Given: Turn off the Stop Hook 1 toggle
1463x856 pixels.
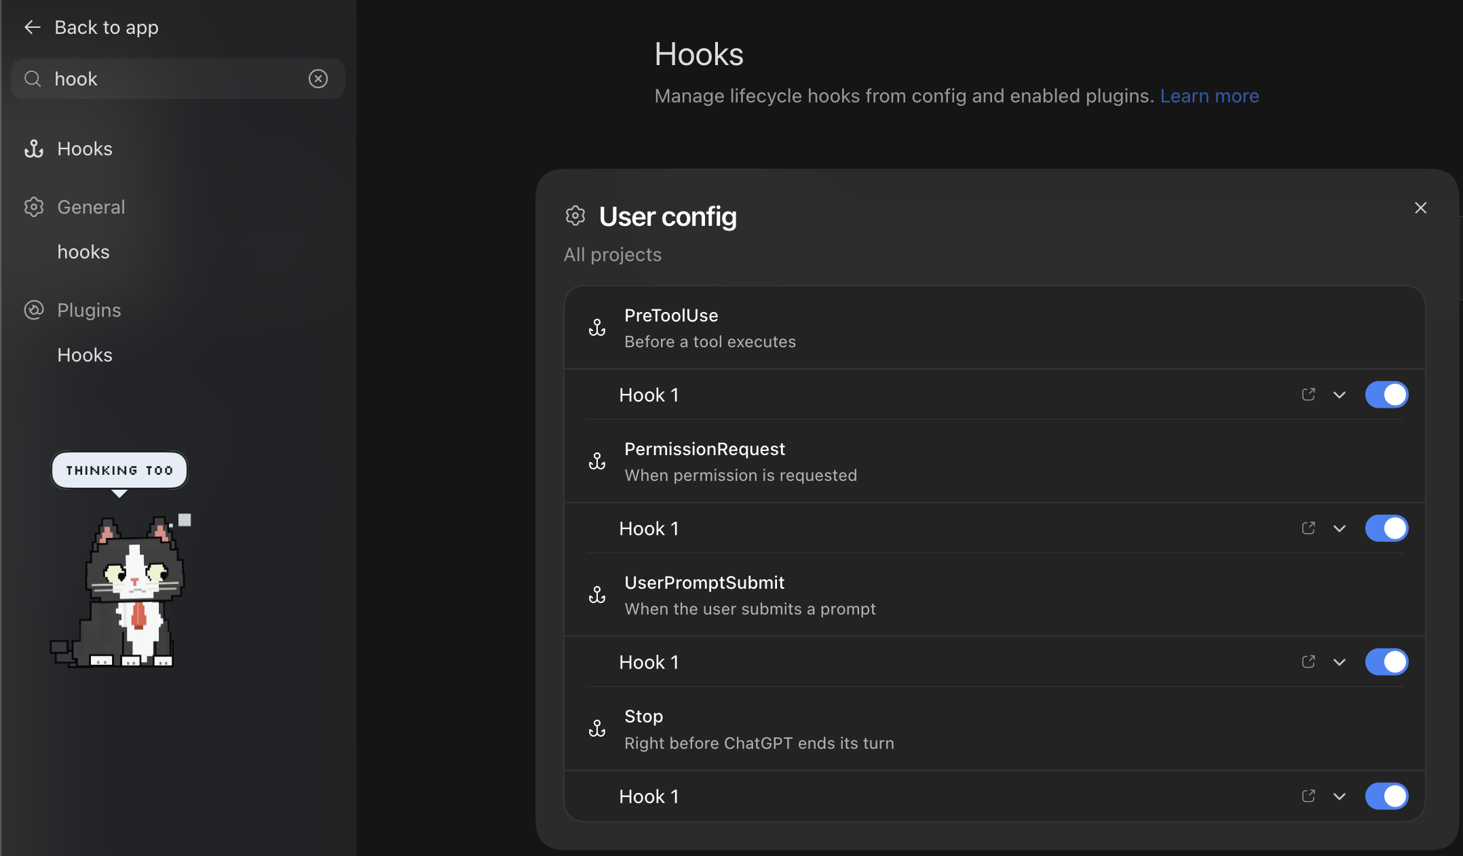Looking at the screenshot, I should 1387,796.
